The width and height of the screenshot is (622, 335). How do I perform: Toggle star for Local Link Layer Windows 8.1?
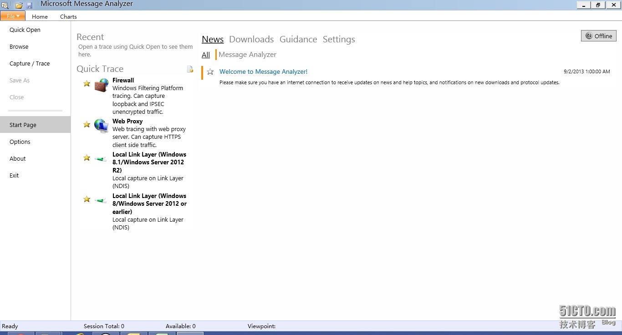coord(87,157)
